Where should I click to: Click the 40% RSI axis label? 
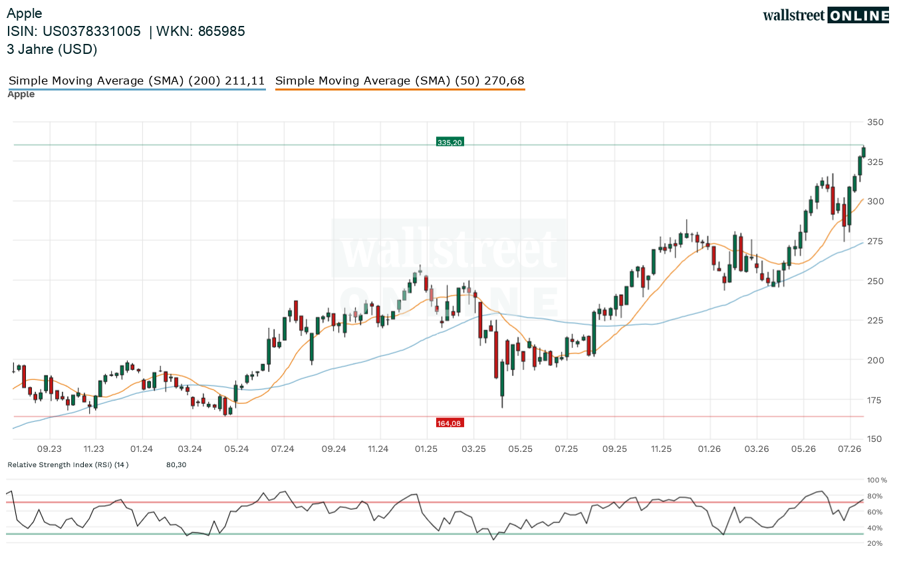(875, 528)
